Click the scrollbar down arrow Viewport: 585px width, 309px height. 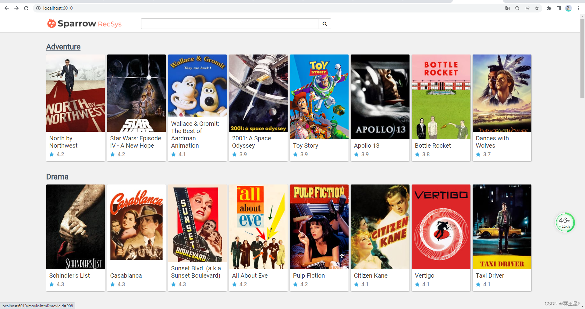pos(582,306)
